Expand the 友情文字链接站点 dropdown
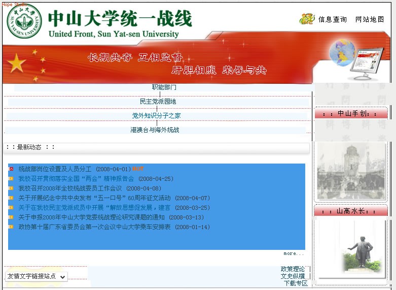The width and height of the screenshot is (396, 290). pos(37,276)
